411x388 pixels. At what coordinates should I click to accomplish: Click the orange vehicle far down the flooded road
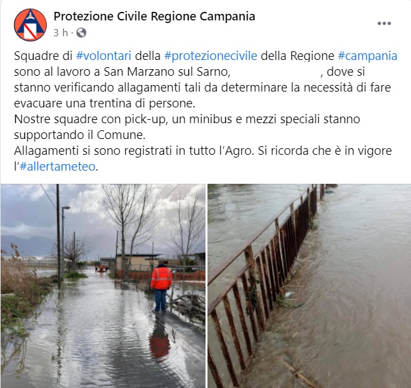tap(103, 269)
